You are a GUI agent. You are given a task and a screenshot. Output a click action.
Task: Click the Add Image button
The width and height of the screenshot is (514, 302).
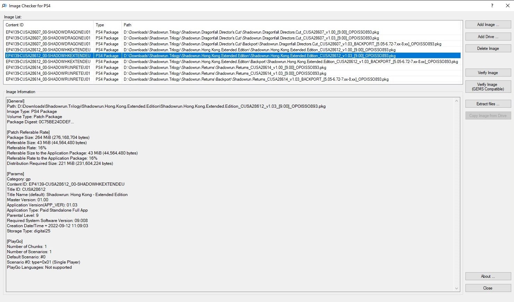pyautogui.click(x=488, y=25)
